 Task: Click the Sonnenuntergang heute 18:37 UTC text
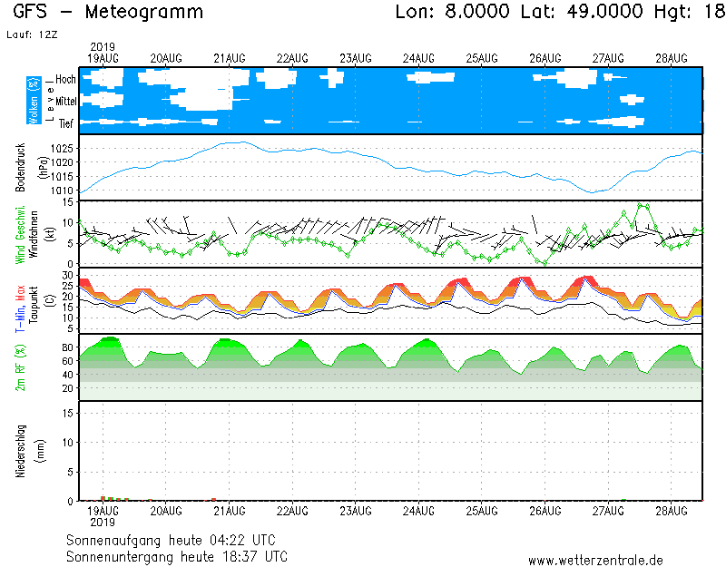point(177,555)
